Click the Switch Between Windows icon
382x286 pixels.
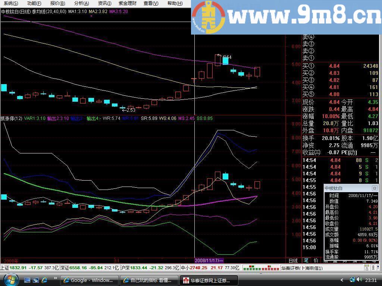pyautogui.click(x=36, y=280)
